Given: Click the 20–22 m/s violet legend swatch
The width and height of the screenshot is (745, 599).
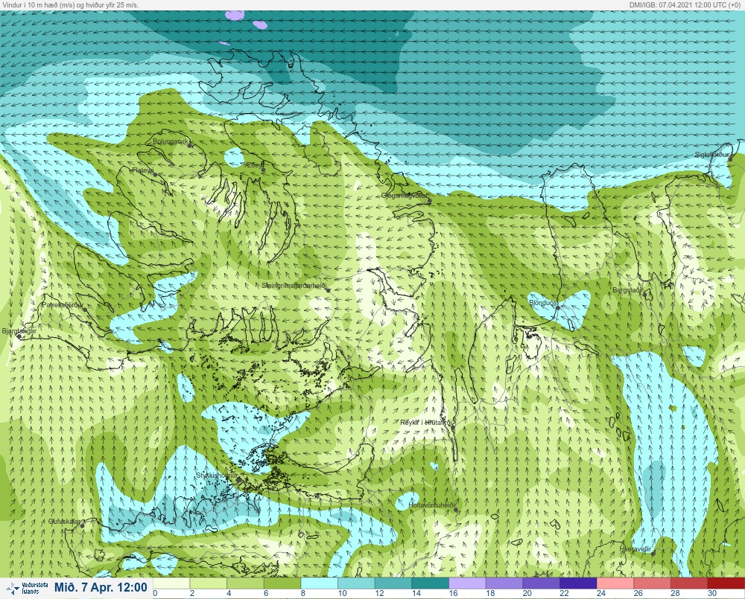Looking at the screenshot, I should tap(542, 583).
